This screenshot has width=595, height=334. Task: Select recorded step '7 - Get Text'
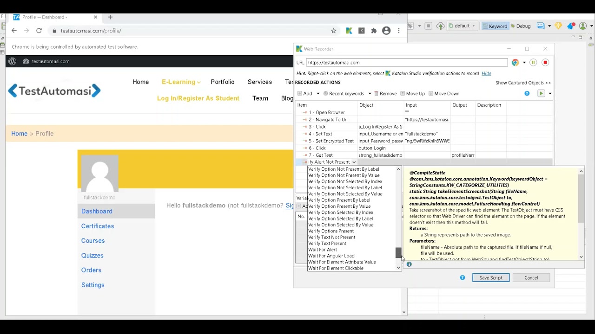(x=321, y=155)
